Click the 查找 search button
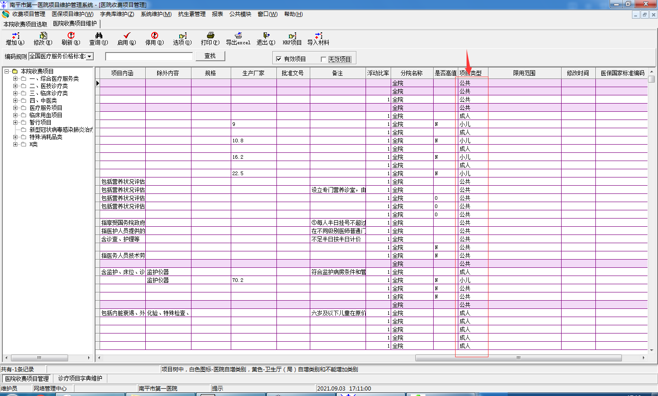 point(210,56)
